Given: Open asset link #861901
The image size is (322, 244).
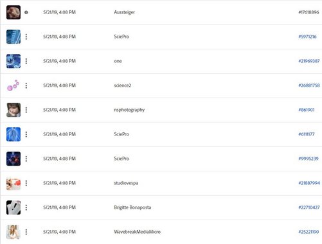Looking at the screenshot, I should tap(307, 110).
